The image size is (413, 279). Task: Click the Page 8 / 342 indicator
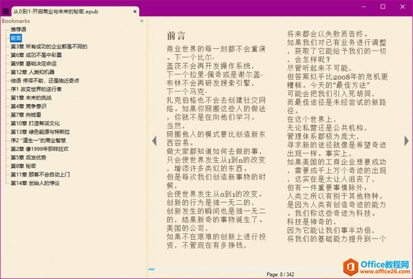(281, 275)
